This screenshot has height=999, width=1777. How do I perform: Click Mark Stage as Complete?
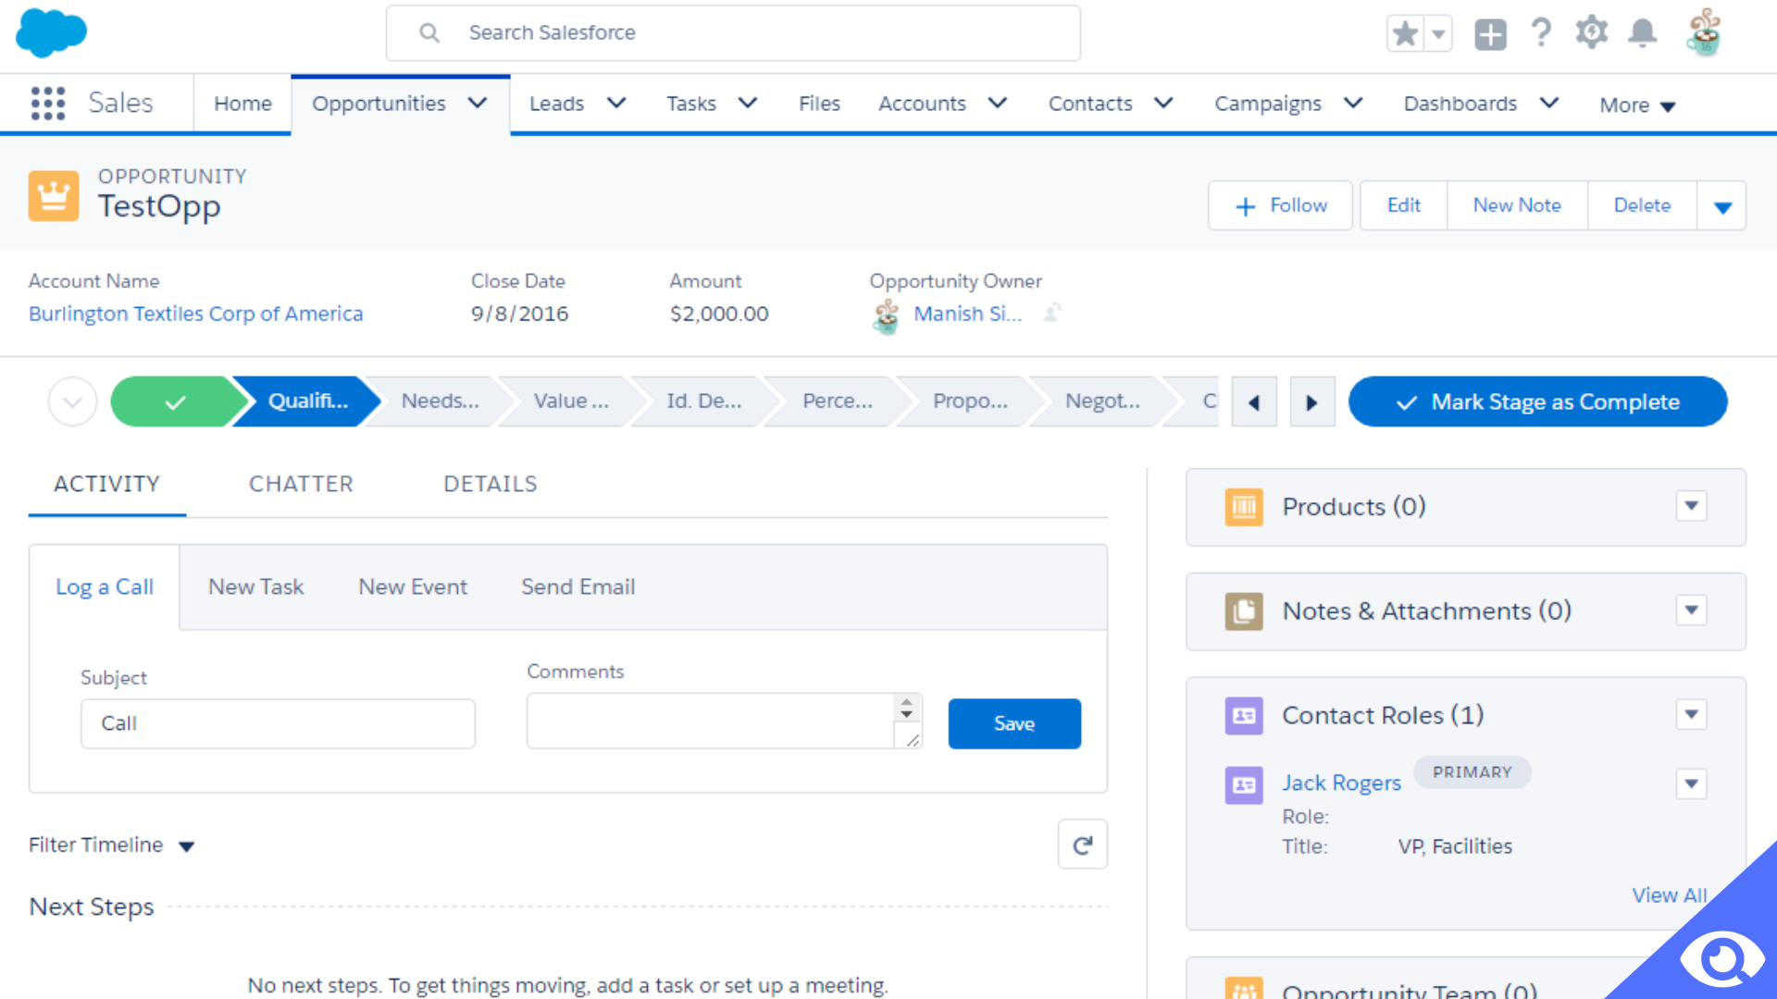point(1537,401)
